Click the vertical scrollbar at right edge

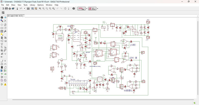pyautogui.click(x=198, y=58)
